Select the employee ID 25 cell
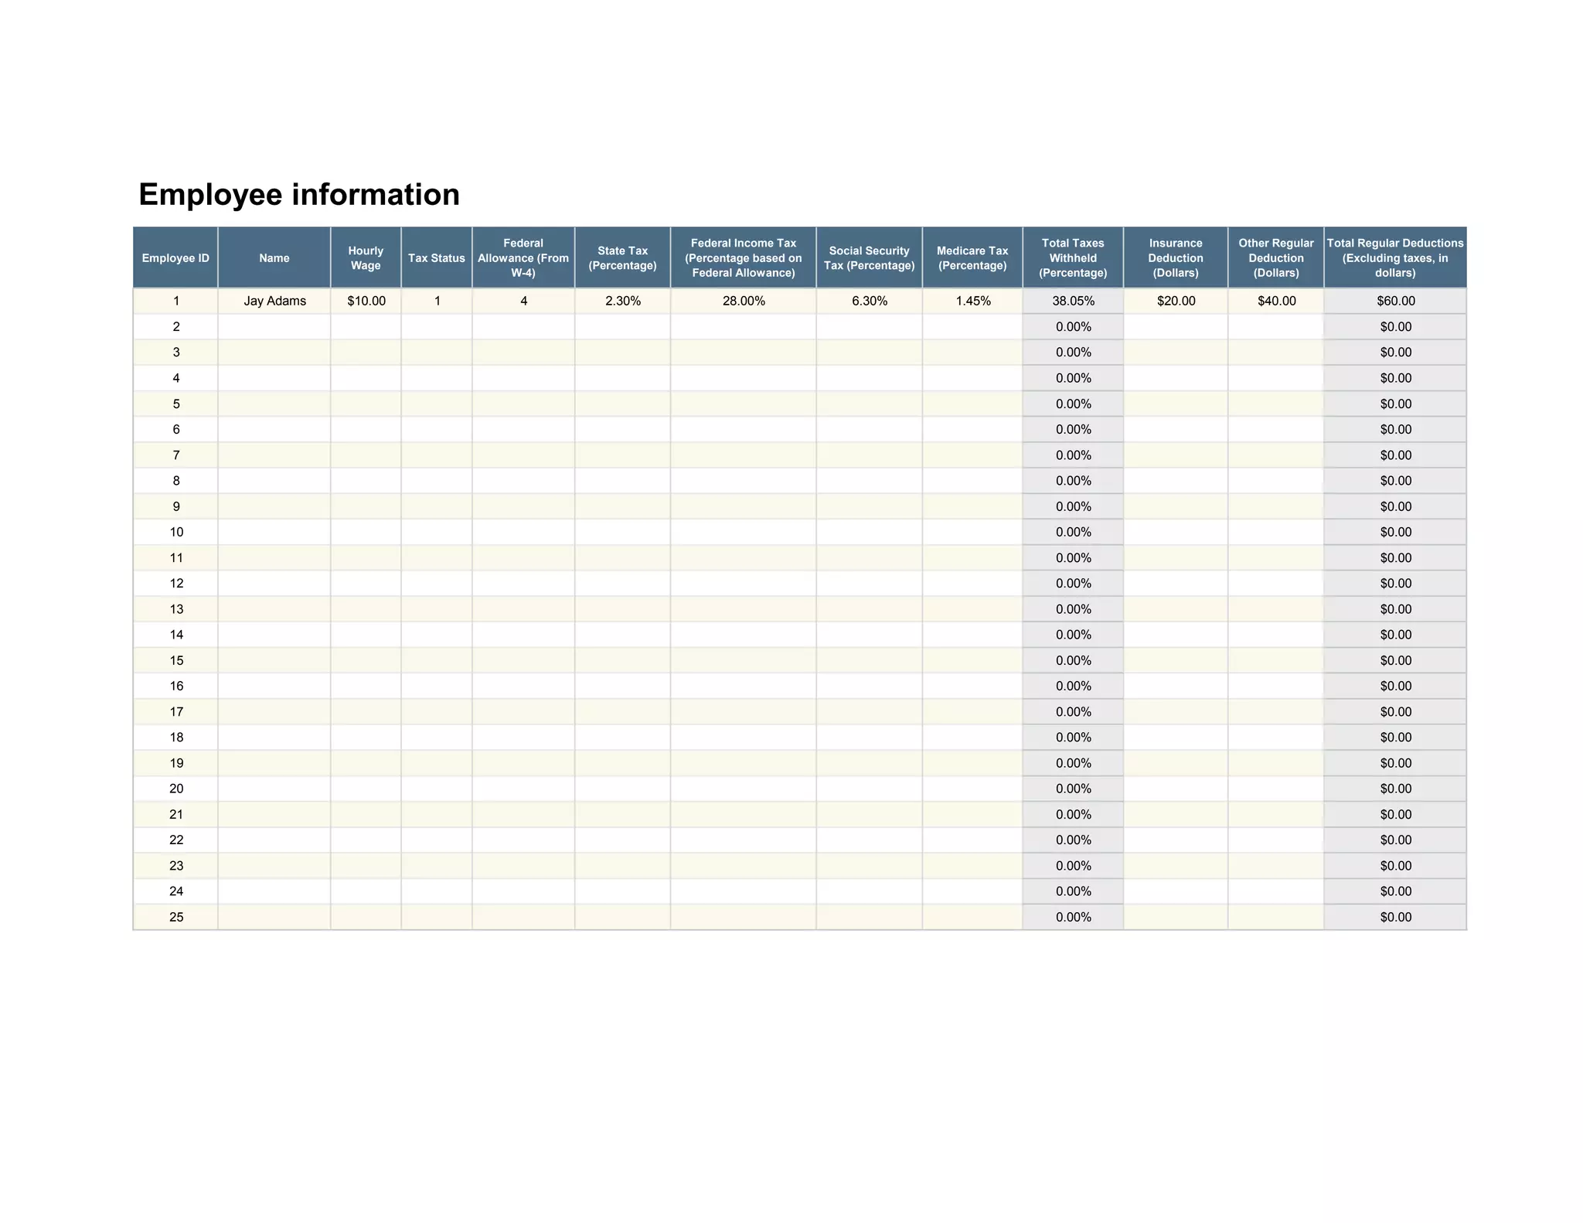This screenshot has height=1223, width=1583. 176,917
